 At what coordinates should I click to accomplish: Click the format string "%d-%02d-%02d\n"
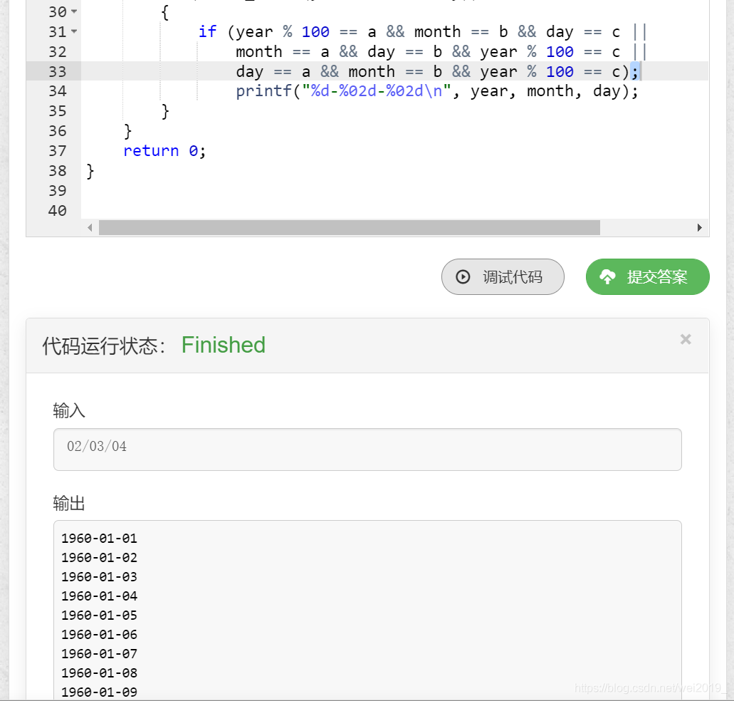point(377,91)
